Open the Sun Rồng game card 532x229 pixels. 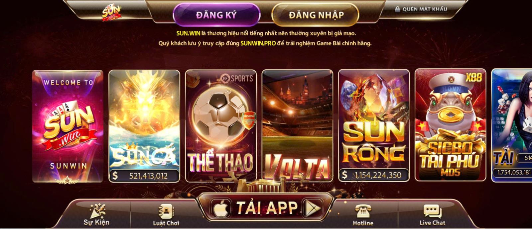click(x=374, y=125)
